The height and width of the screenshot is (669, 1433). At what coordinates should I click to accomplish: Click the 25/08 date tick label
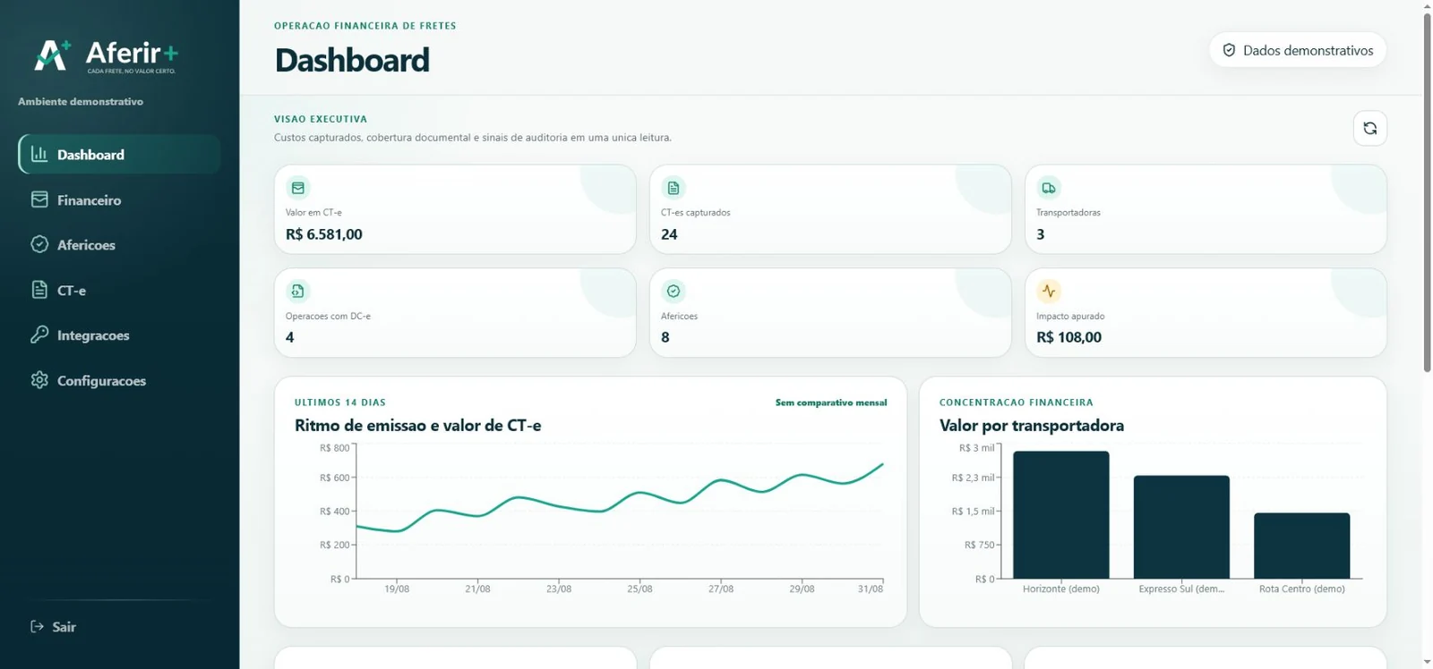coord(639,589)
